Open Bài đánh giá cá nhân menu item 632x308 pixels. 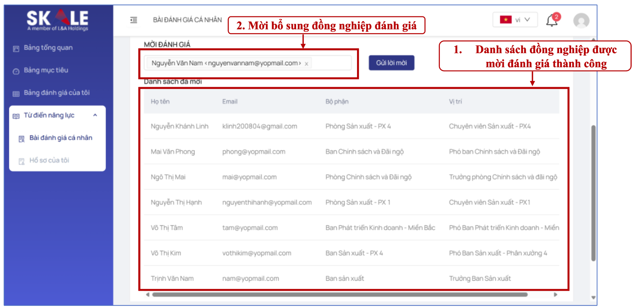[61, 138]
